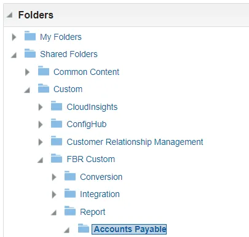This screenshot has height=237, width=249.
Task: Click the Integration folder icon
Action: point(70,193)
